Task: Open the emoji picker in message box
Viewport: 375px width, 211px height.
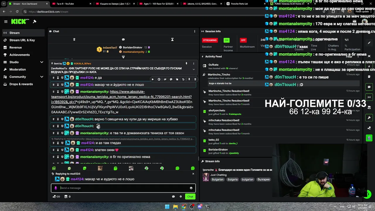Action: (191, 188)
